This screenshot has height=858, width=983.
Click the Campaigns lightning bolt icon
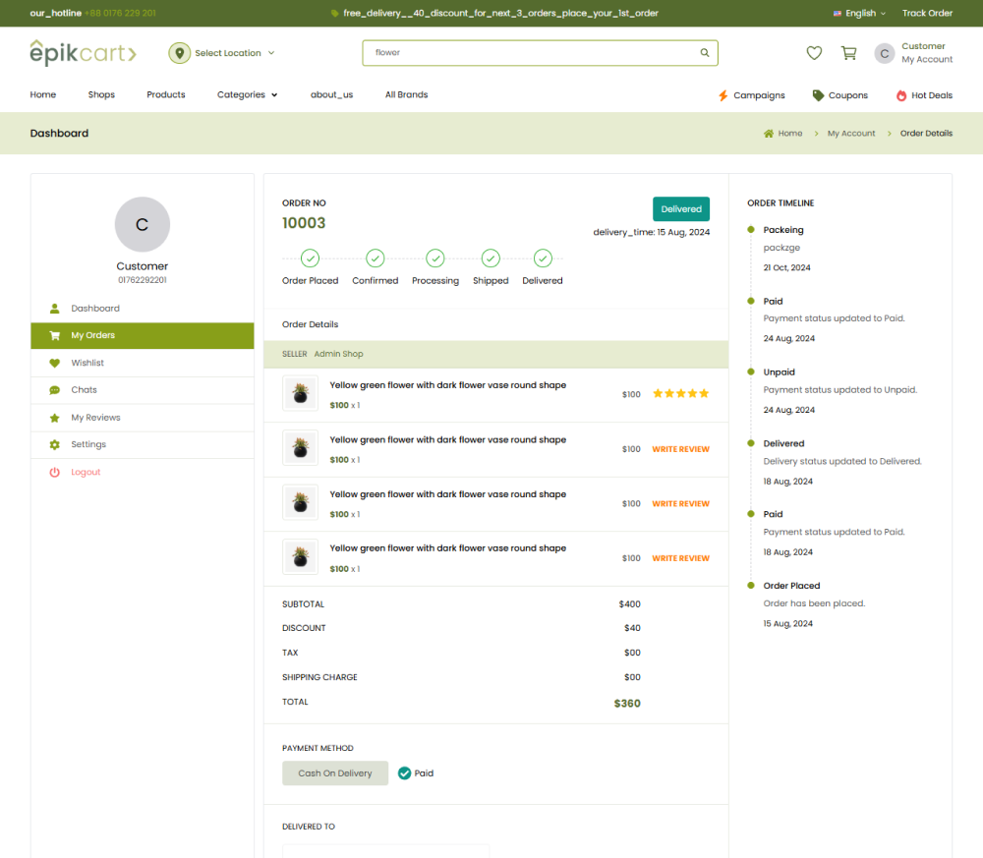[x=723, y=95]
